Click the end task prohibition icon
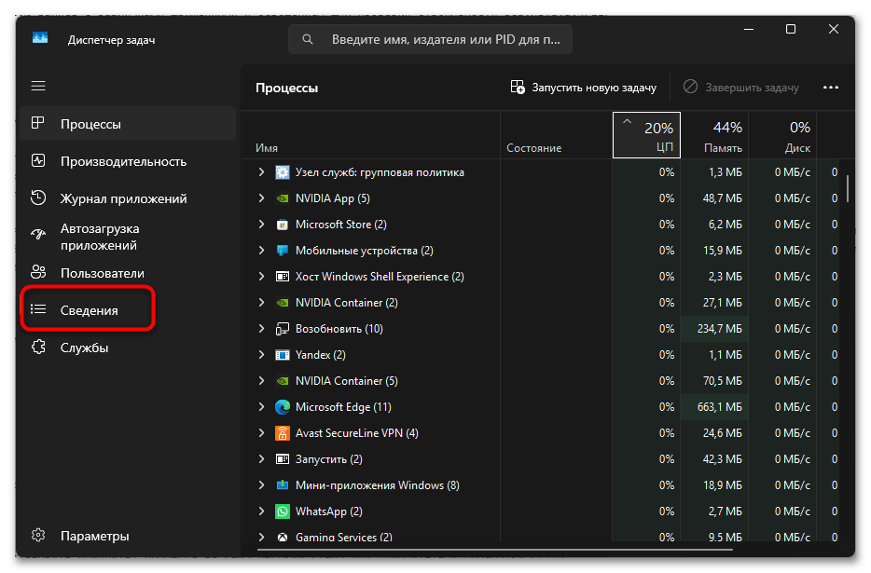The image size is (871, 573). point(690,87)
